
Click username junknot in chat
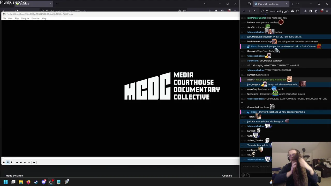point(251,121)
